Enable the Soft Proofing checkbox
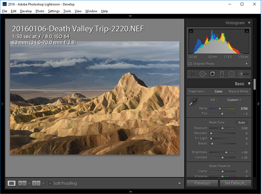261x194 pixels. point(50,183)
